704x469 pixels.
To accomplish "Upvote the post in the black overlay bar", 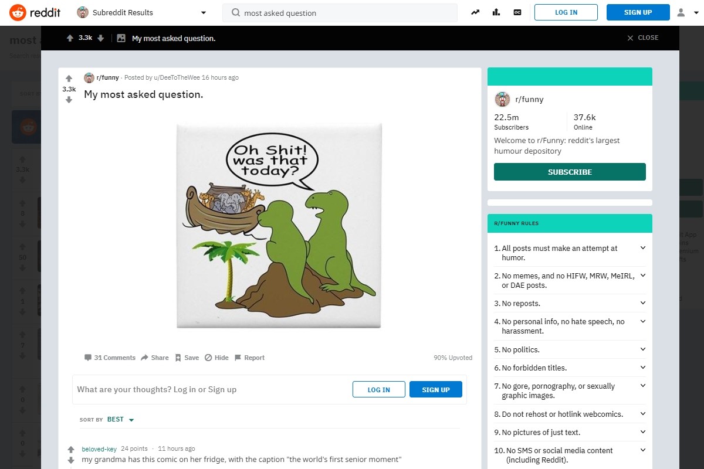I will 70,38.
